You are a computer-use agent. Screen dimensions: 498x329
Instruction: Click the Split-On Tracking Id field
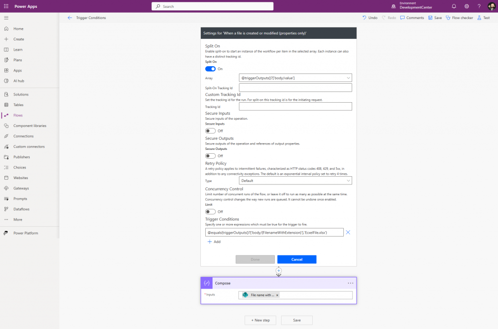295,88
